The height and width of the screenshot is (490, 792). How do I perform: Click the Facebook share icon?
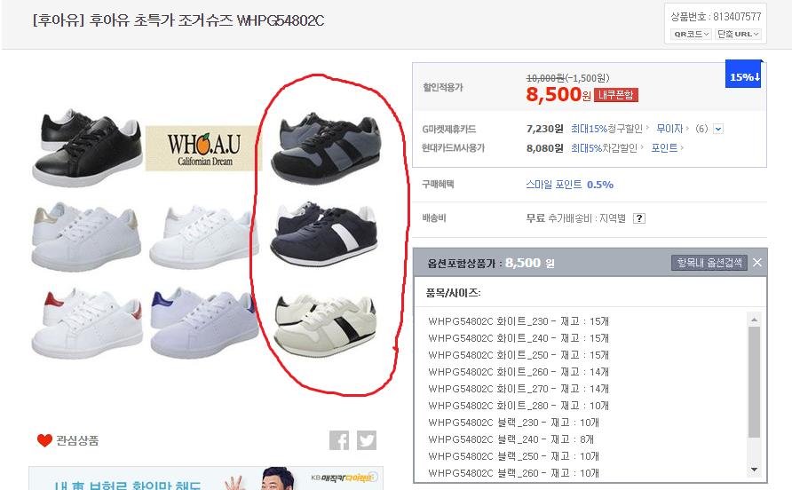click(x=339, y=440)
